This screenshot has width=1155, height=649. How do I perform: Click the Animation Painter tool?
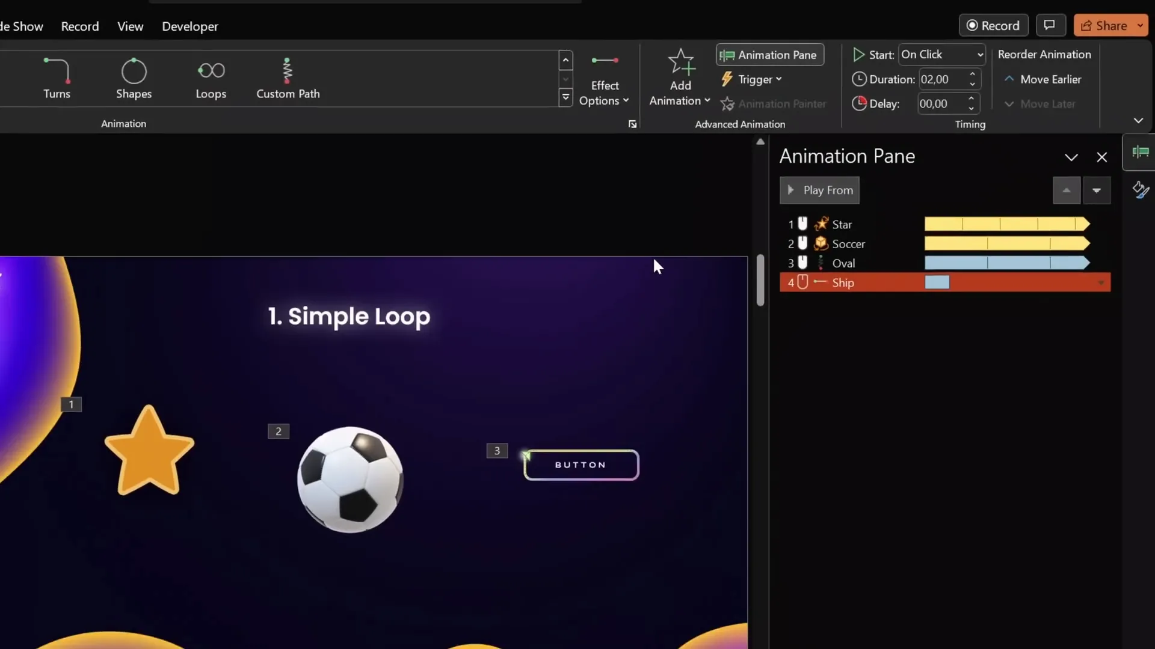point(774,104)
